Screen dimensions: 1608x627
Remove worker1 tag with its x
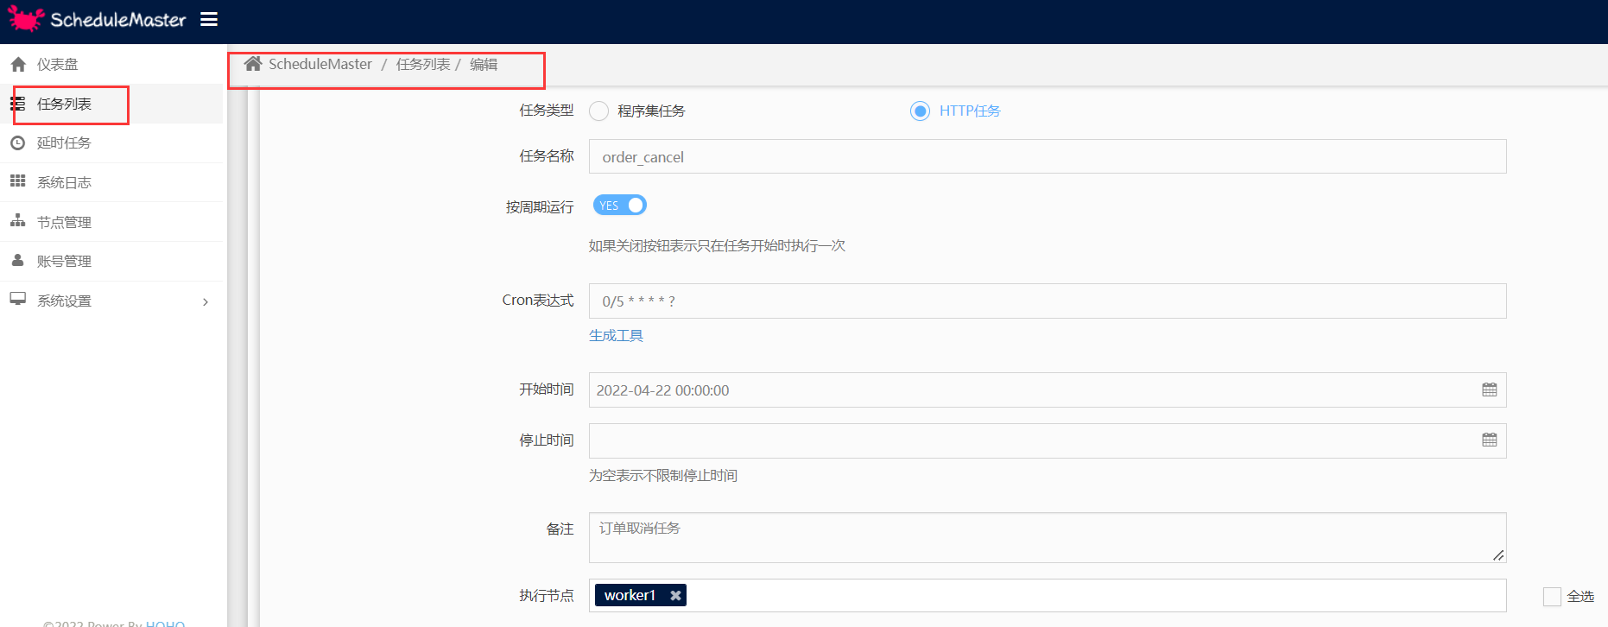pos(675,595)
